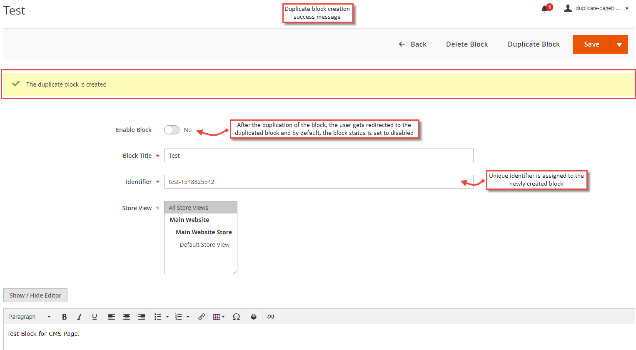Apply a bulleted list
Image resolution: width=636 pixels, height=350 pixels.
[x=159, y=317]
